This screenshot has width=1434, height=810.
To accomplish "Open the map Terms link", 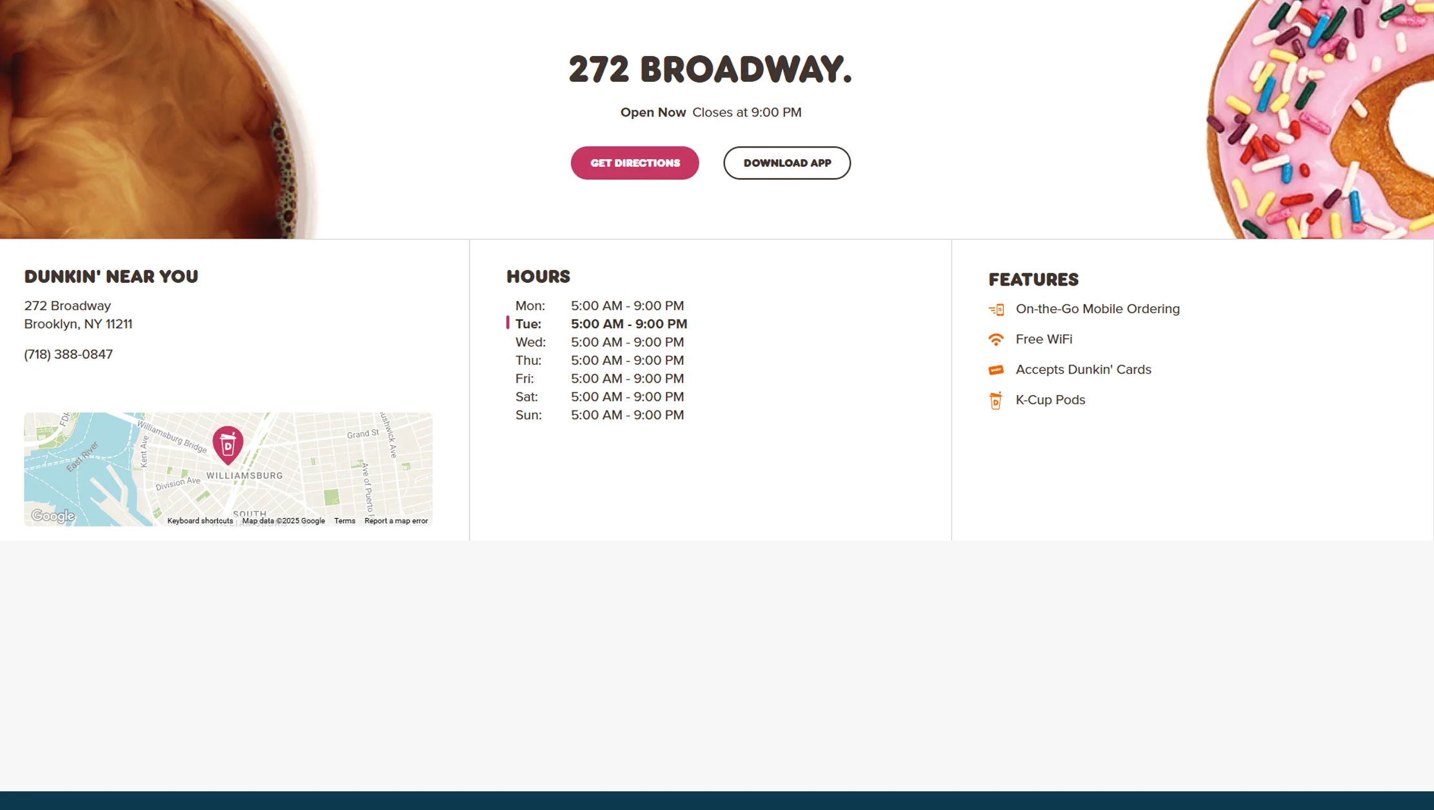I will (344, 521).
